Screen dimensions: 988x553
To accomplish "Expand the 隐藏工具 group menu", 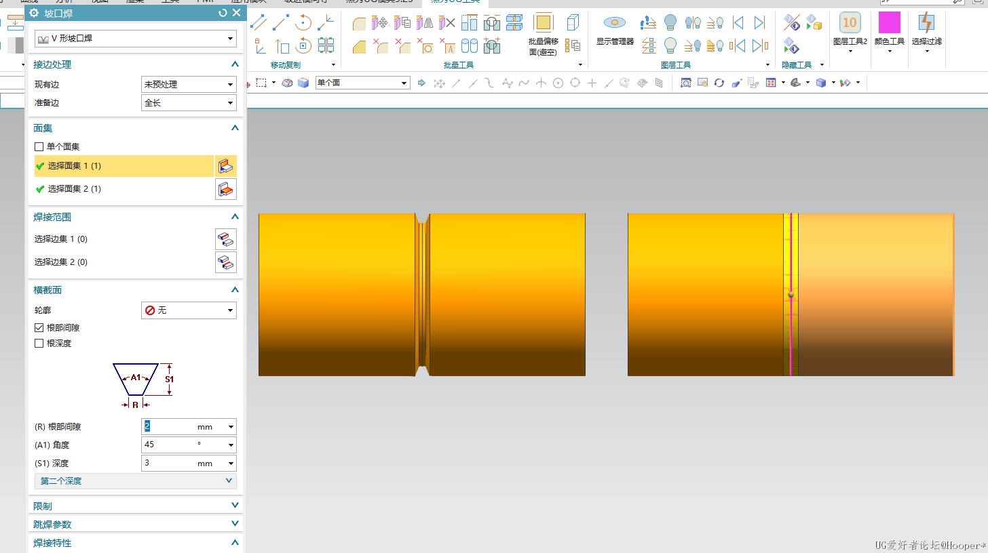I will 822,65.
